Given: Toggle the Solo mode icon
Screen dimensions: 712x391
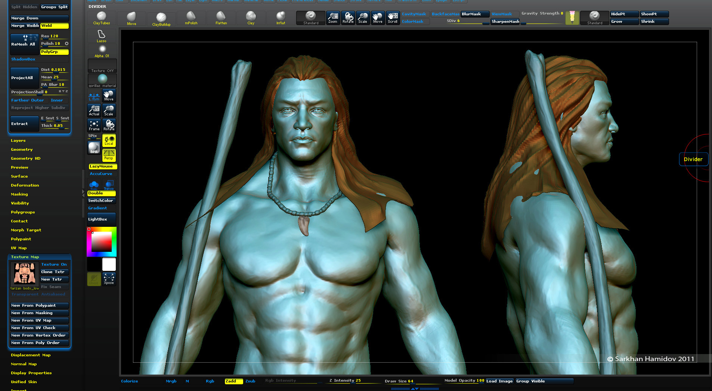Looking at the screenshot, I should tap(94, 185).
